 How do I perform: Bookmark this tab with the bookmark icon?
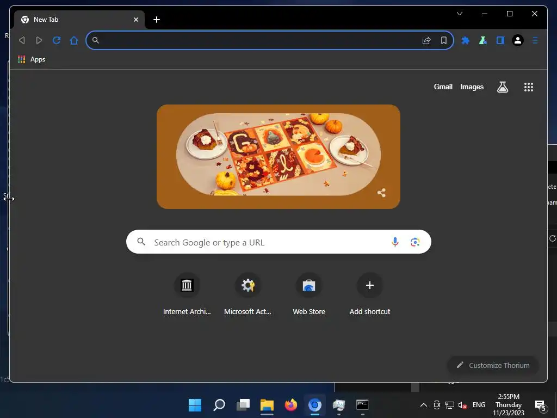click(x=444, y=40)
